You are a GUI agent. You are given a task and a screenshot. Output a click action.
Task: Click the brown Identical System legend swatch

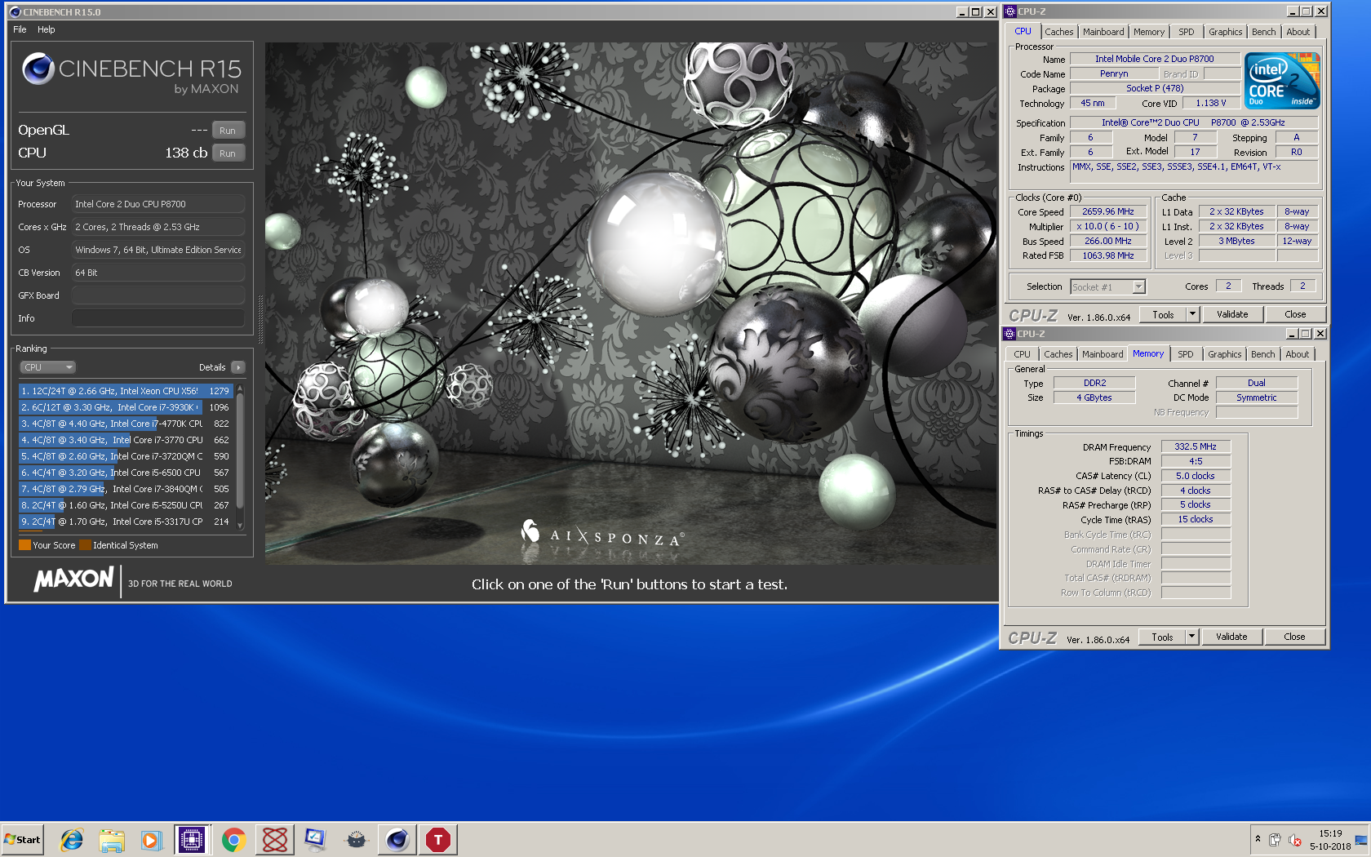(x=85, y=545)
